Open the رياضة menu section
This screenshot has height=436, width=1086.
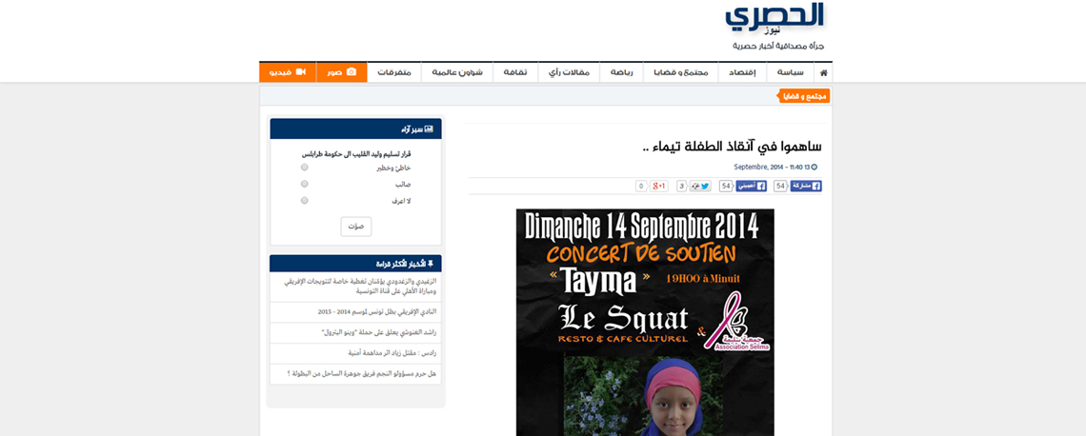[x=621, y=72]
